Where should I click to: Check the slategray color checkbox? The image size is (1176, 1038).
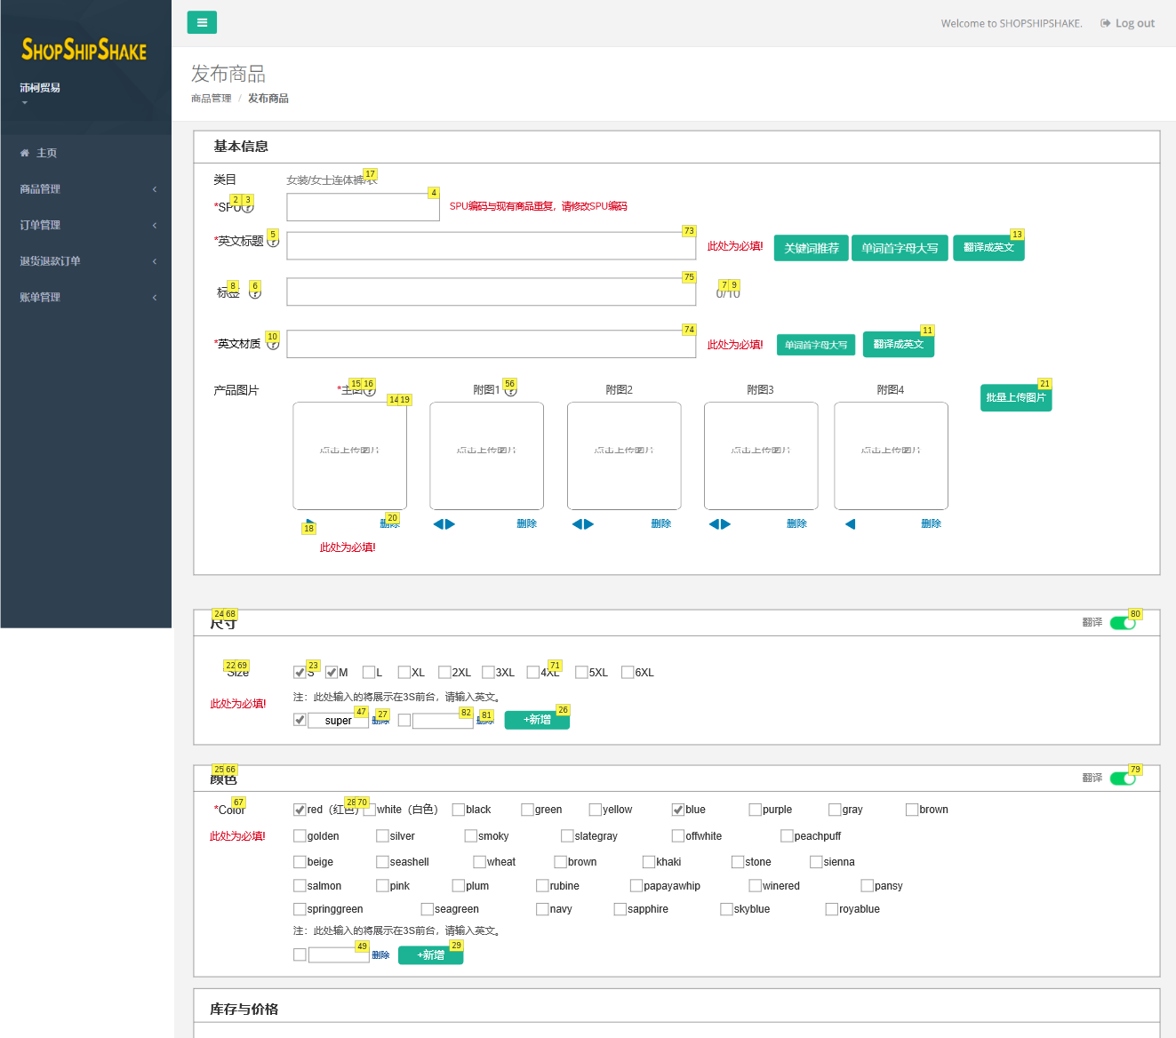[x=567, y=836]
